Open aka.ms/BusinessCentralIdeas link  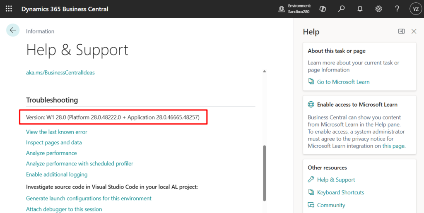(60, 72)
